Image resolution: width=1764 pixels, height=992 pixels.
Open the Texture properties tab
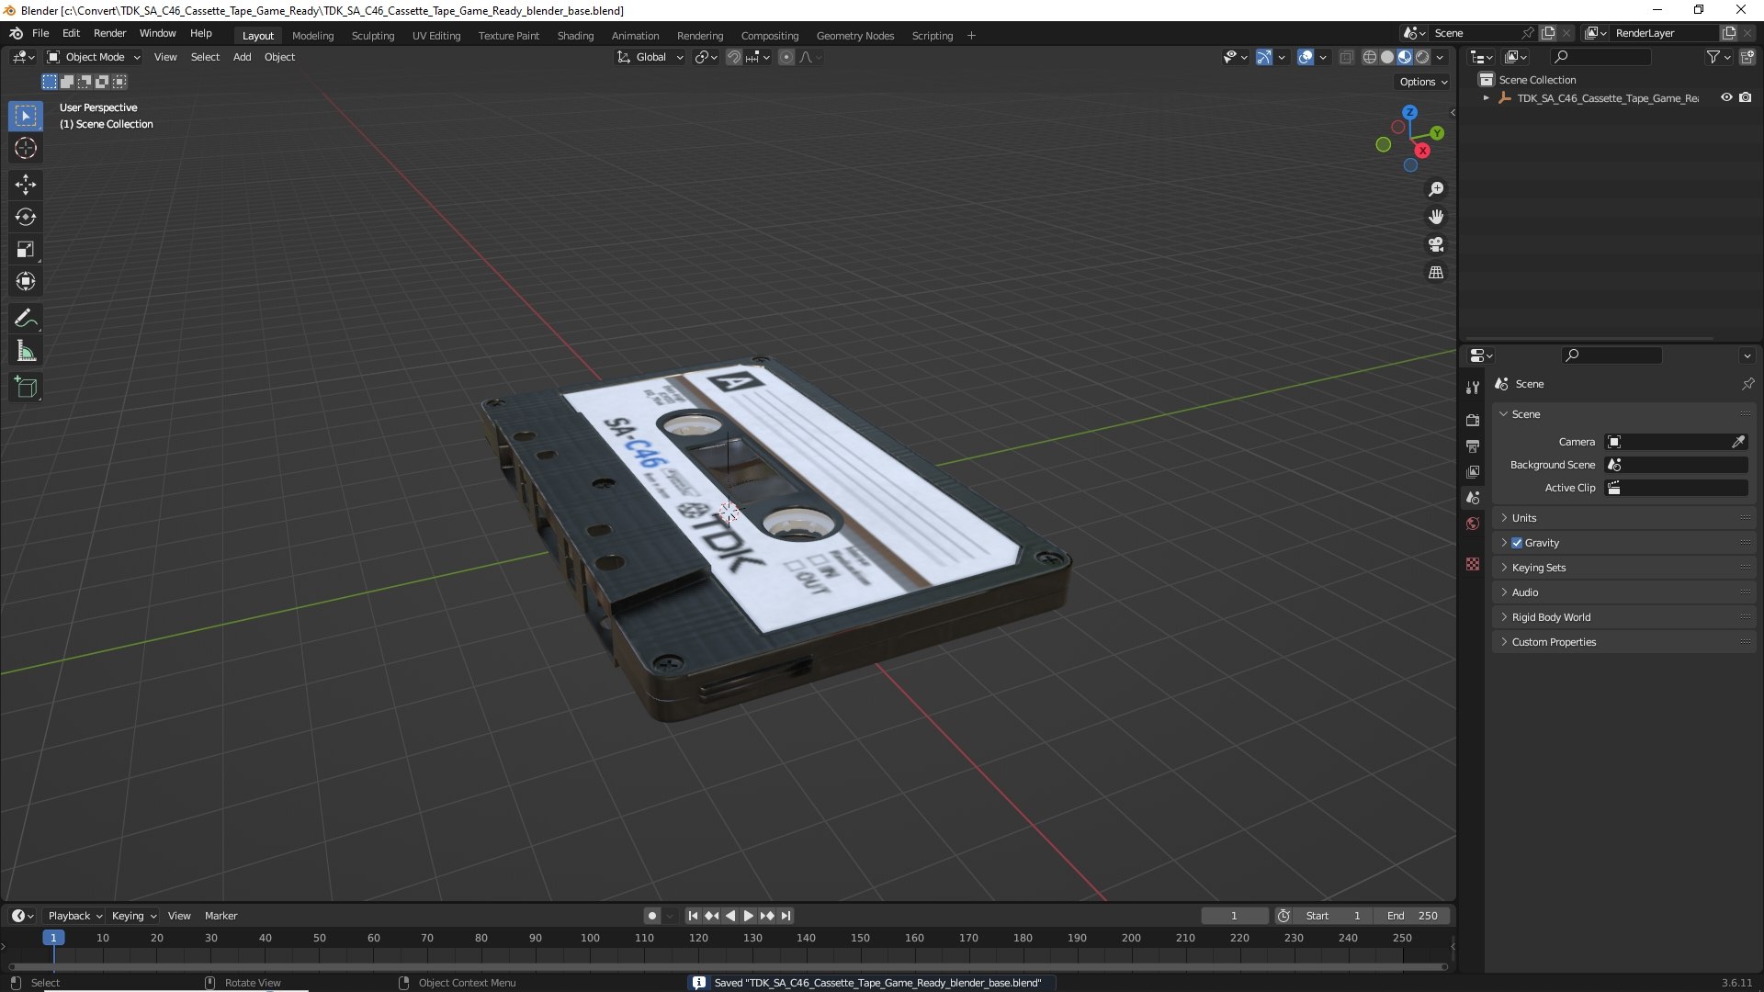[1473, 564]
